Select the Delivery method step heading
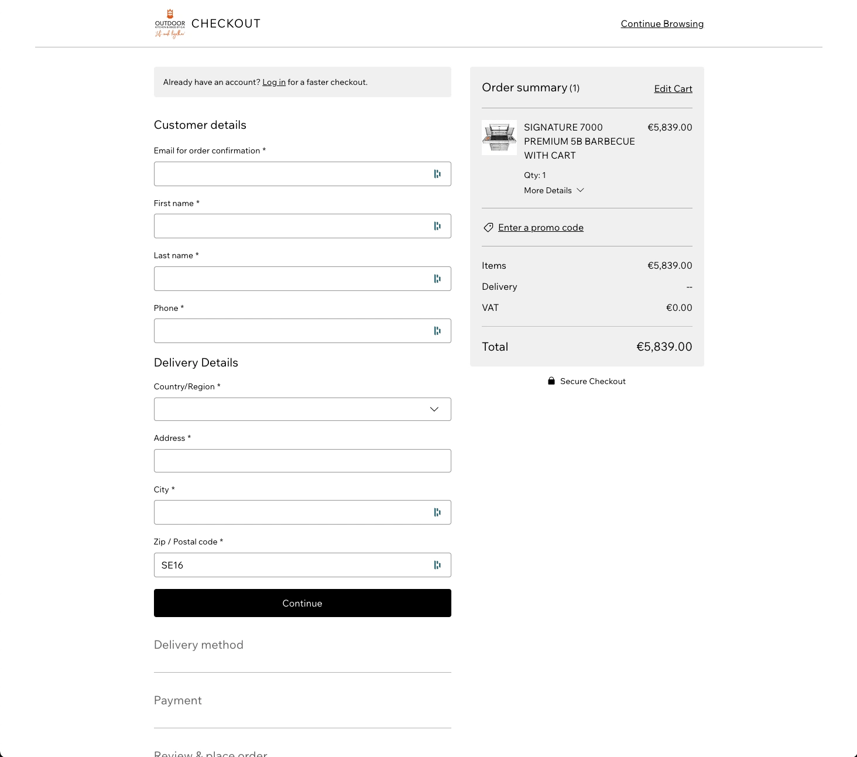 click(198, 645)
